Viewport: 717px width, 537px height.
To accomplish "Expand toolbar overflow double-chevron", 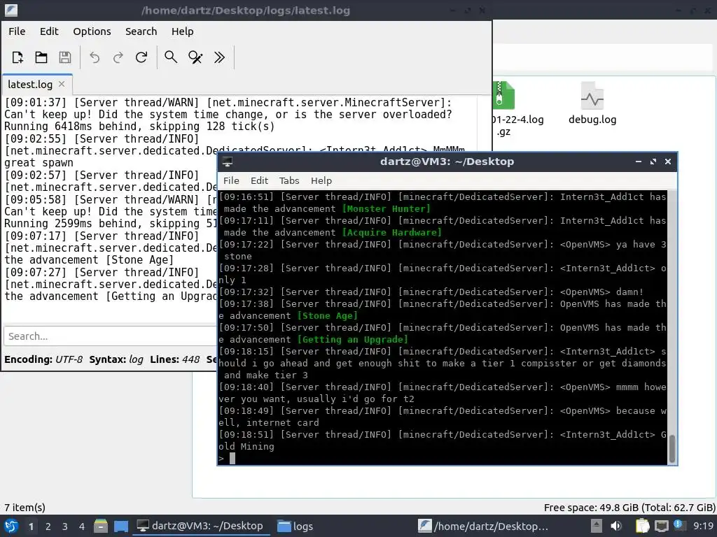I will (x=219, y=57).
